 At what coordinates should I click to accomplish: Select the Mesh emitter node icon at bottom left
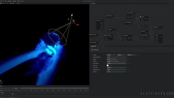[91, 42]
